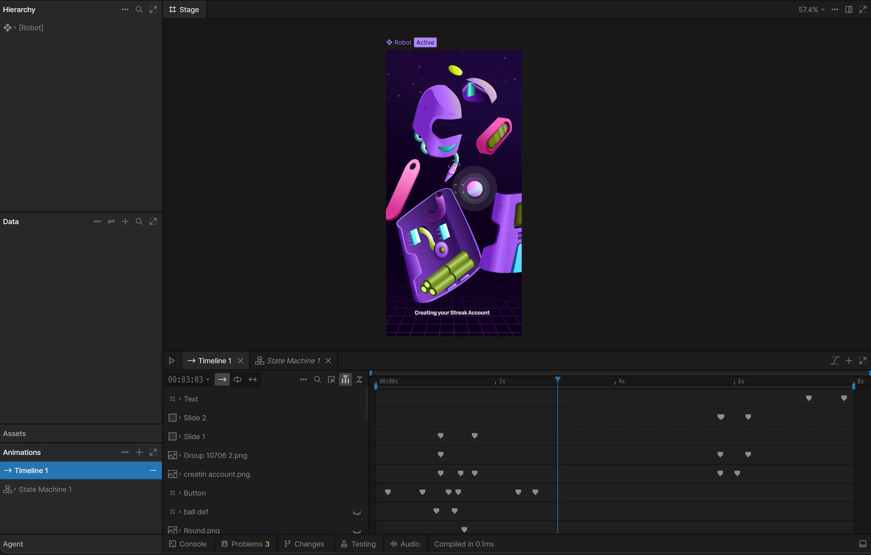Screen dimensions: 871x555
Task: Expand the Slide 2 timeline row
Action: [180, 418]
